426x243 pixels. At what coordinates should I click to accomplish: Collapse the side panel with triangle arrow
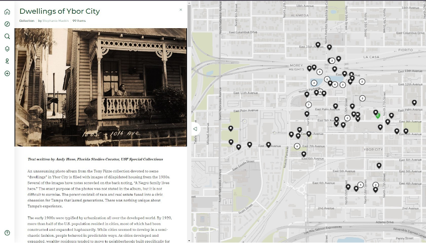195,129
